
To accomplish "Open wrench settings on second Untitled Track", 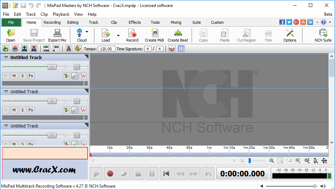I will click(x=74, y=110).
